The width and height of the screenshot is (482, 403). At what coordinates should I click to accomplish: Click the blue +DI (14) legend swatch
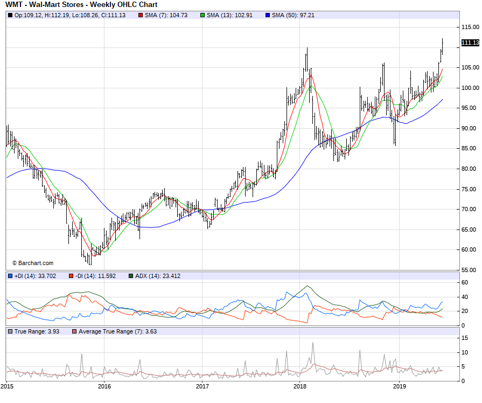(x=10, y=276)
